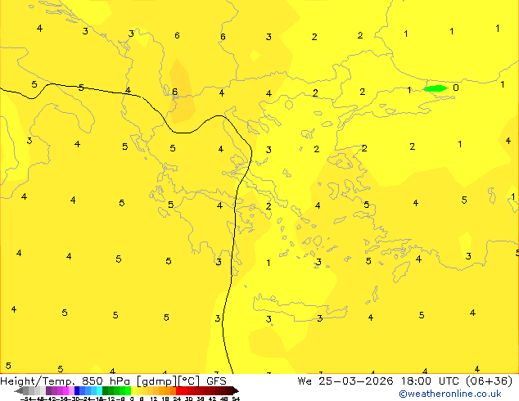
Task: Click the gray arrow at legend's left end
Action: coord(20,390)
